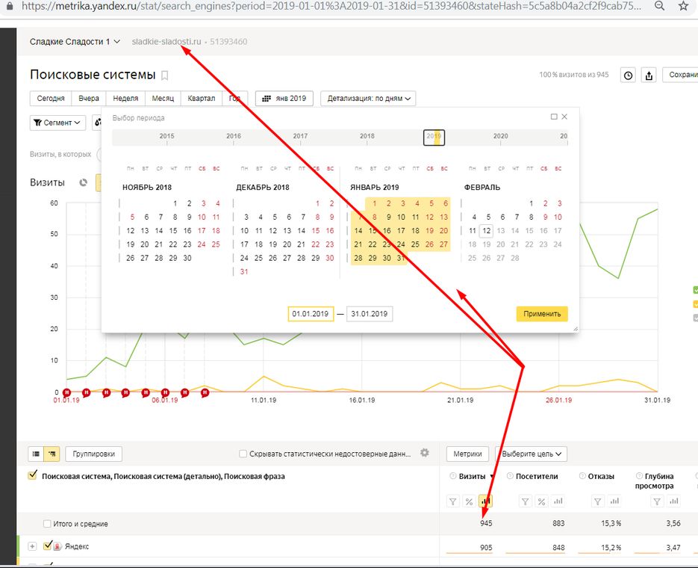
Task: Click the start date field 01.01.2019
Action: pyautogui.click(x=311, y=314)
